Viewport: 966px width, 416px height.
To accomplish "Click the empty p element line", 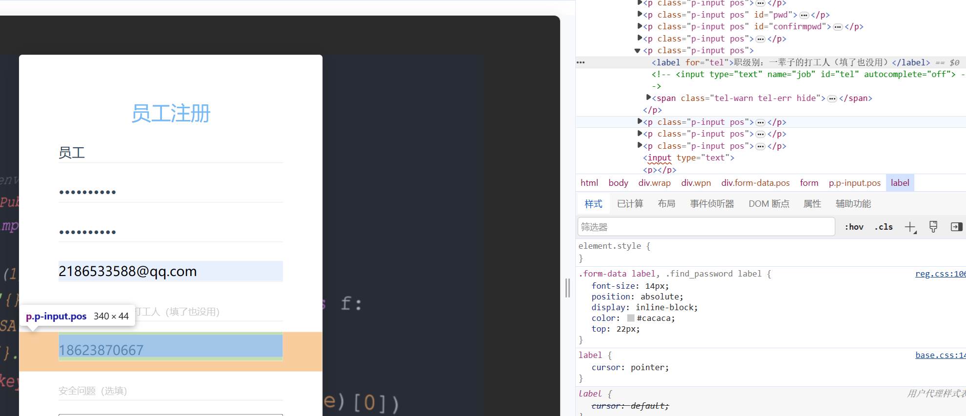I will tap(660, 170).
